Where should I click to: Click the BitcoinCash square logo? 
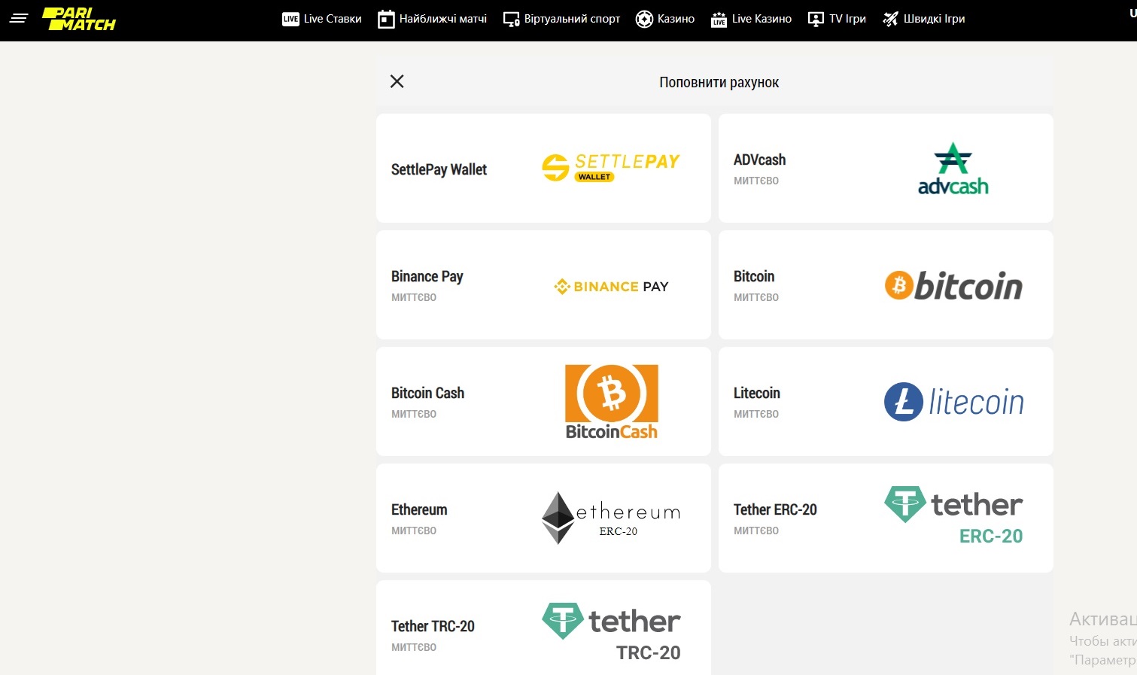tap(611, 402)
